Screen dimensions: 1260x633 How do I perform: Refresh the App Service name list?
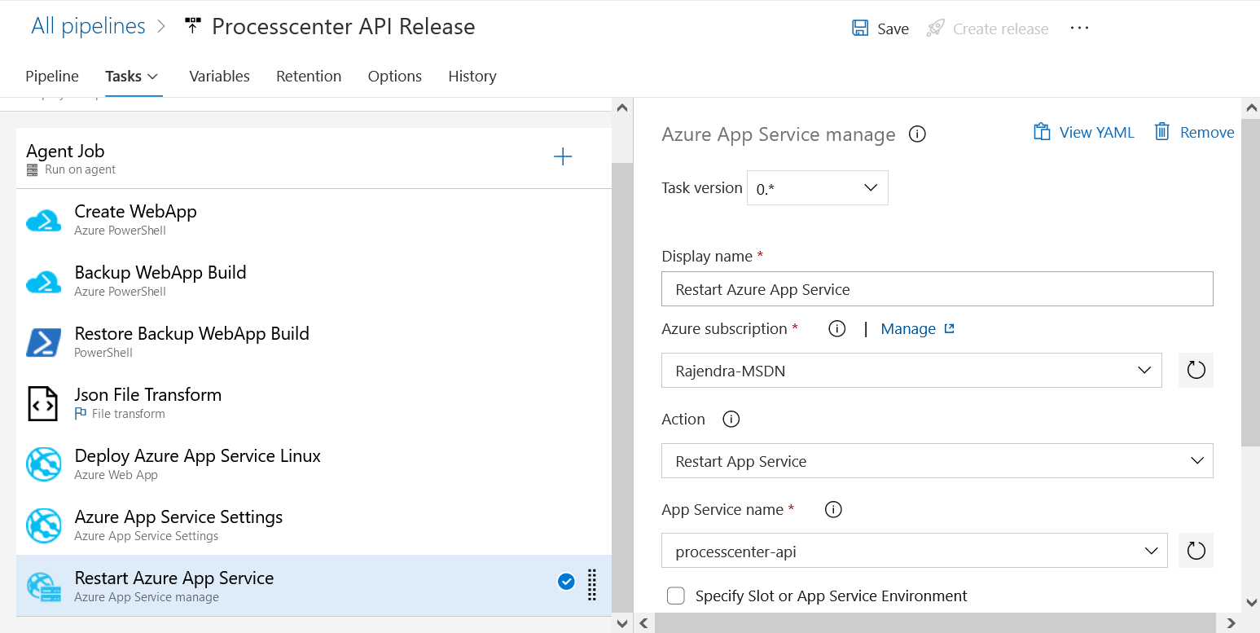point(1196,551)
